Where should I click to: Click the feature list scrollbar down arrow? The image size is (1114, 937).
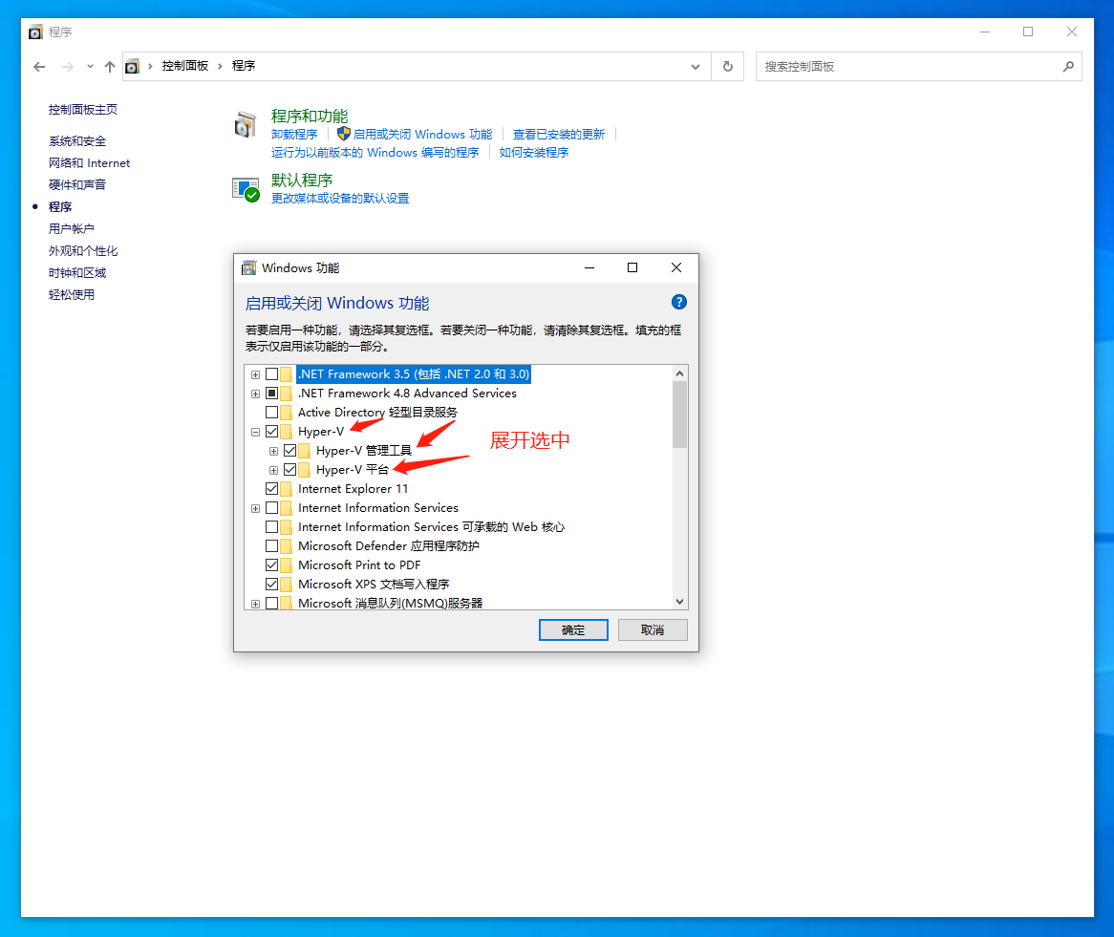pos(680,602)
